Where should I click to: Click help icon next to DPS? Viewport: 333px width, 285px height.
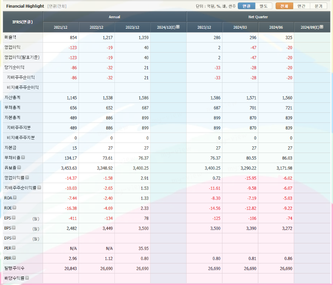(14, 238)
